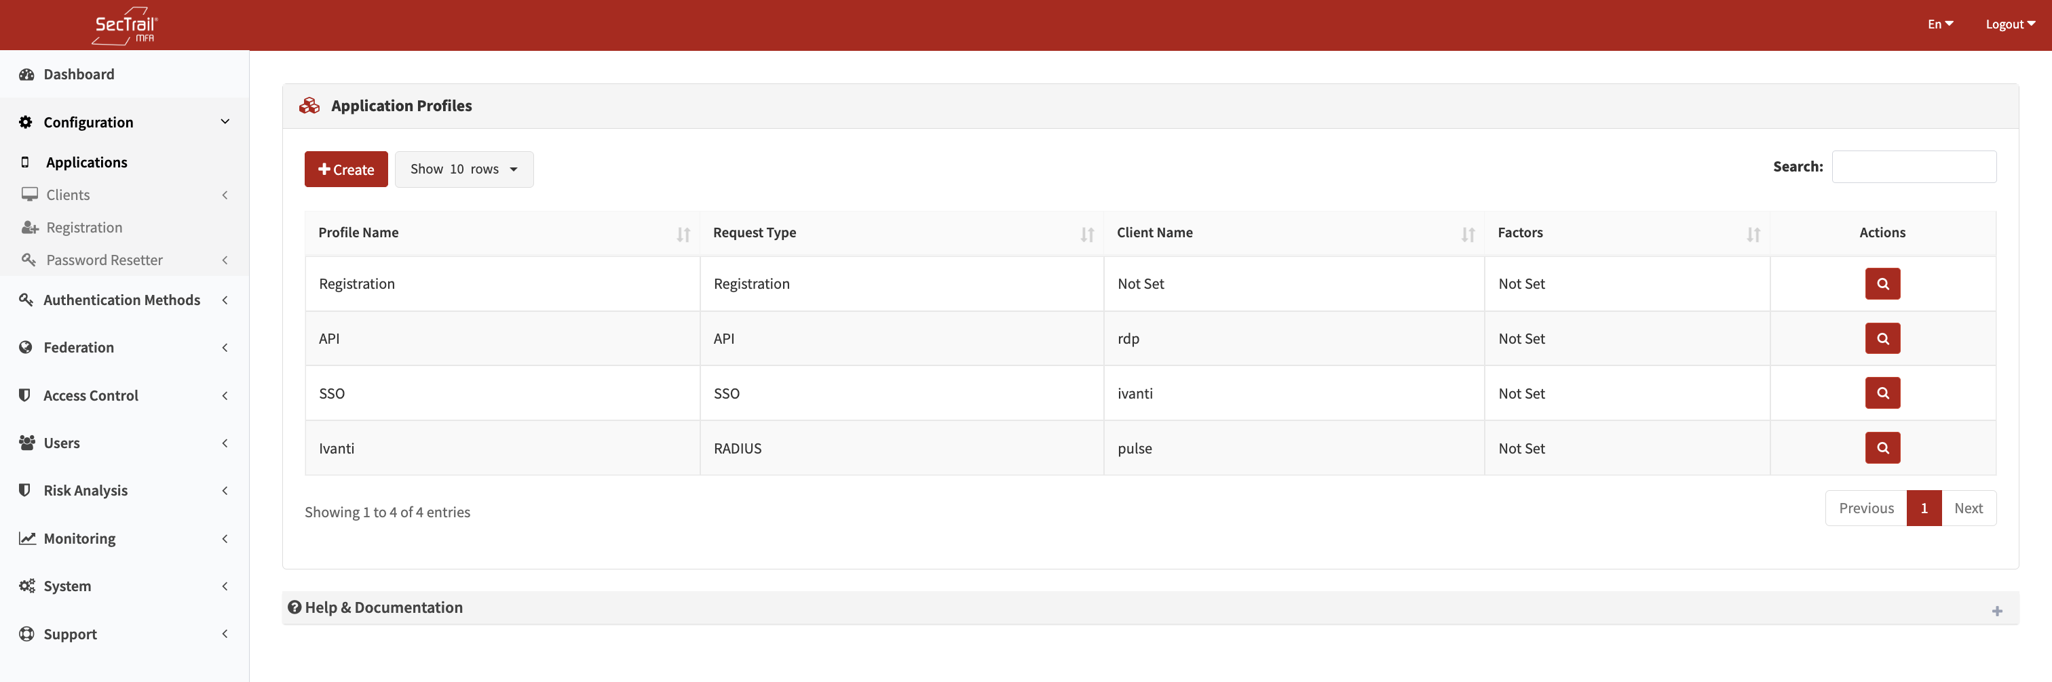Open the En language dropdown
Screen dimensions: 2052x682
(1939, 24)
